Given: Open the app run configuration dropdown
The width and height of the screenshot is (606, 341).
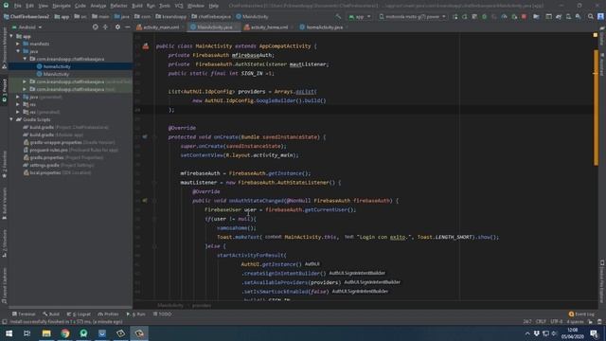Looking at the screenshot, I should pos(360,17).
